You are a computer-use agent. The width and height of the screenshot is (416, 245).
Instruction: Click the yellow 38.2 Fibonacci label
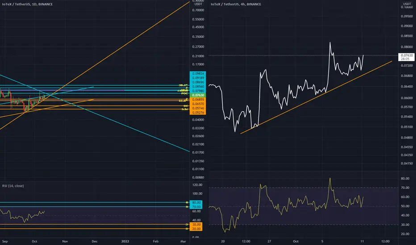click(183, 85)
